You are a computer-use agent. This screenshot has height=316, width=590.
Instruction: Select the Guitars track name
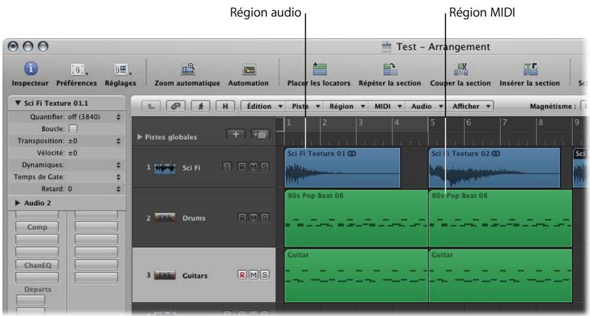click(x=195, y=275)
